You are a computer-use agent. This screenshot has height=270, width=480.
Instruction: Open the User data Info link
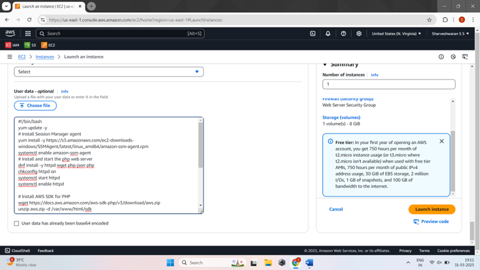pos(65,91)
